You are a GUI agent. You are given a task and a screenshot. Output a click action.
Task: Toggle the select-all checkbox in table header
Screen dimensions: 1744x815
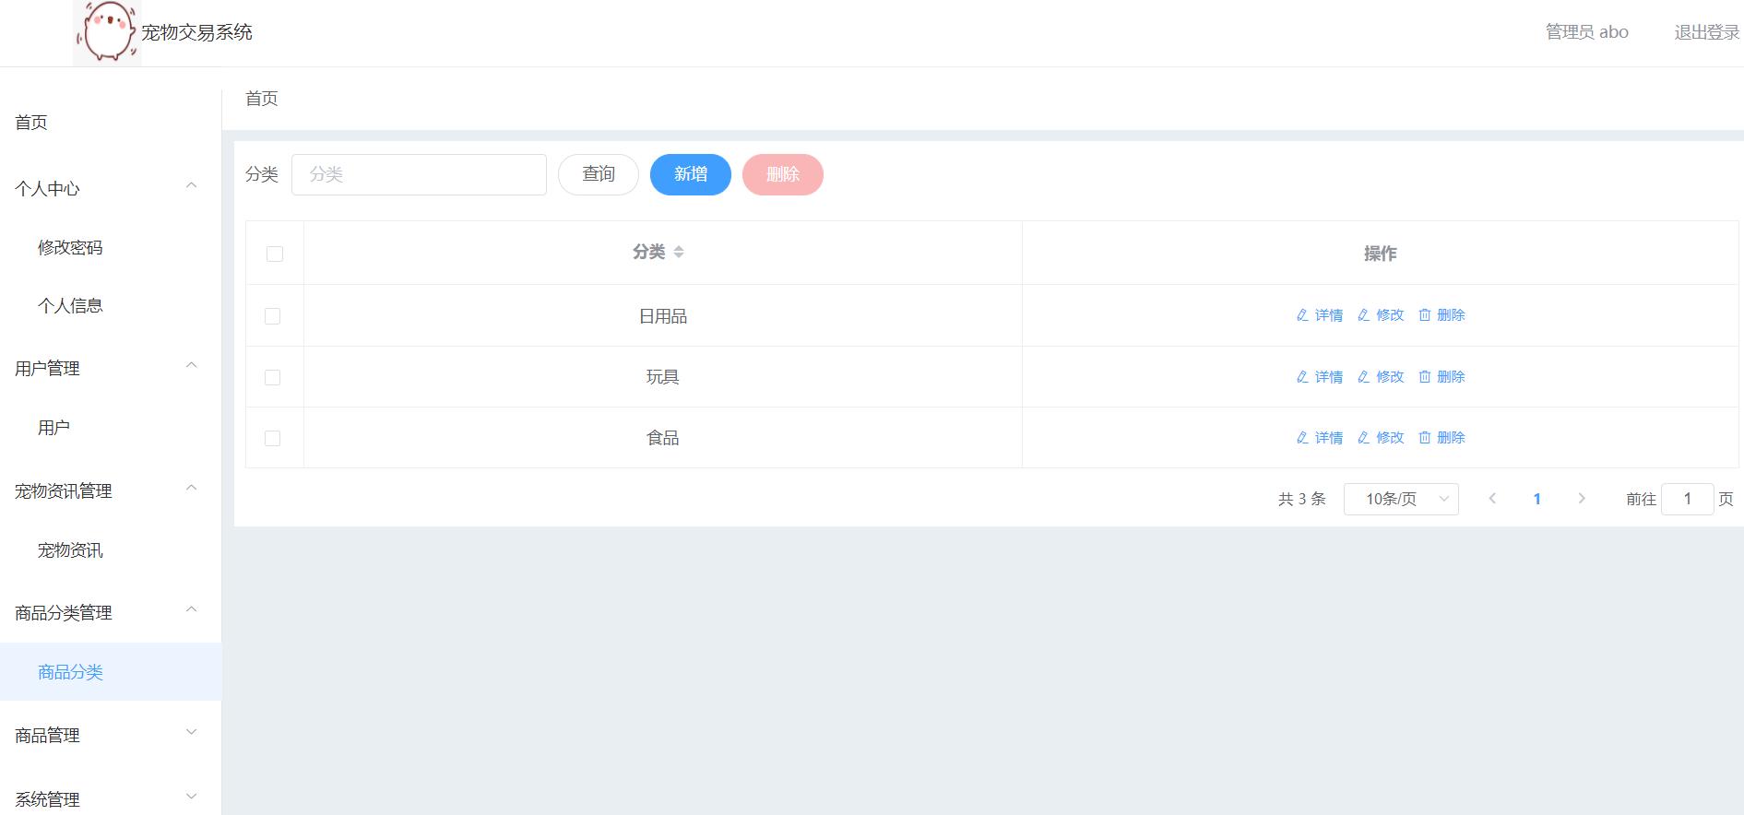tap(275, 254)
